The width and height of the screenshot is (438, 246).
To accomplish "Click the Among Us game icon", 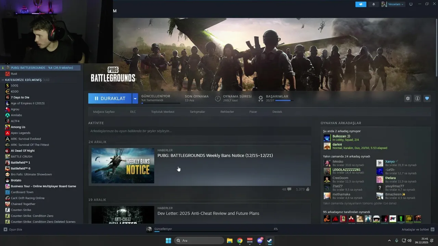I will (8, 127).
